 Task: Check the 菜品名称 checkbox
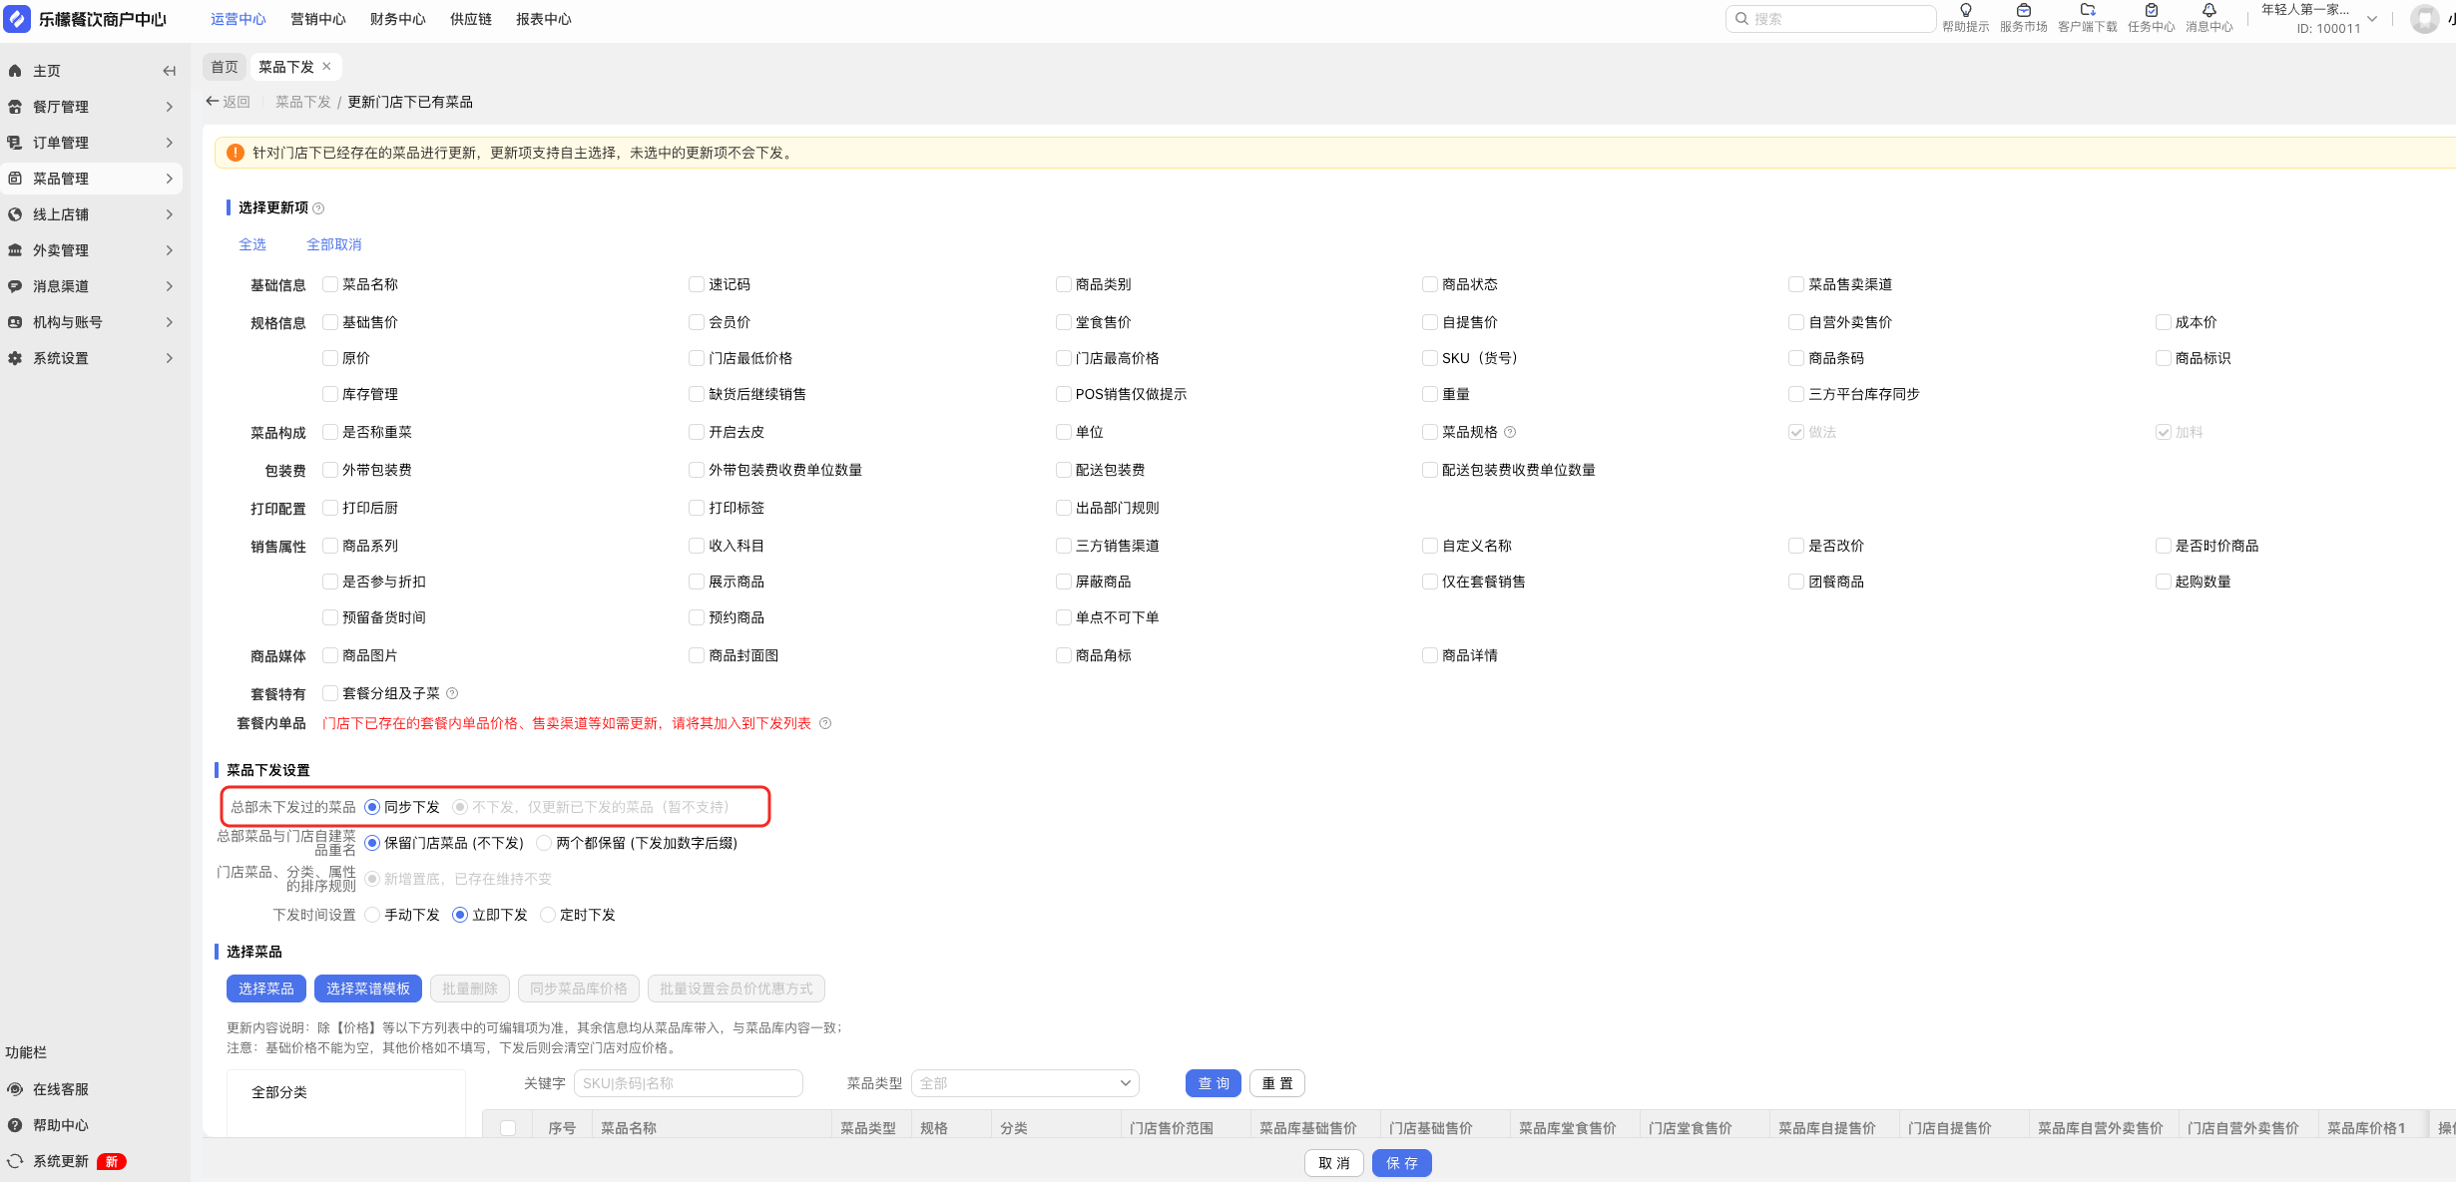[x=330, y=284]
